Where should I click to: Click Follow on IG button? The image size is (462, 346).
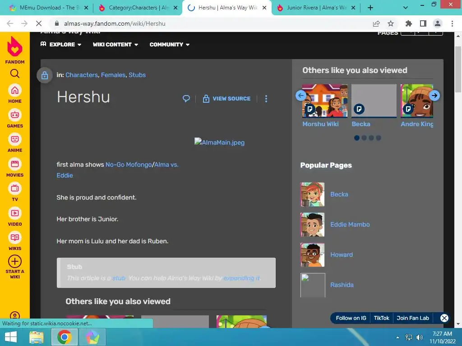351,318
